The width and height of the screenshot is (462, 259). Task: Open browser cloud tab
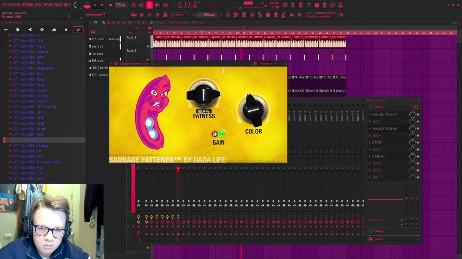click(x=54, y=29)
